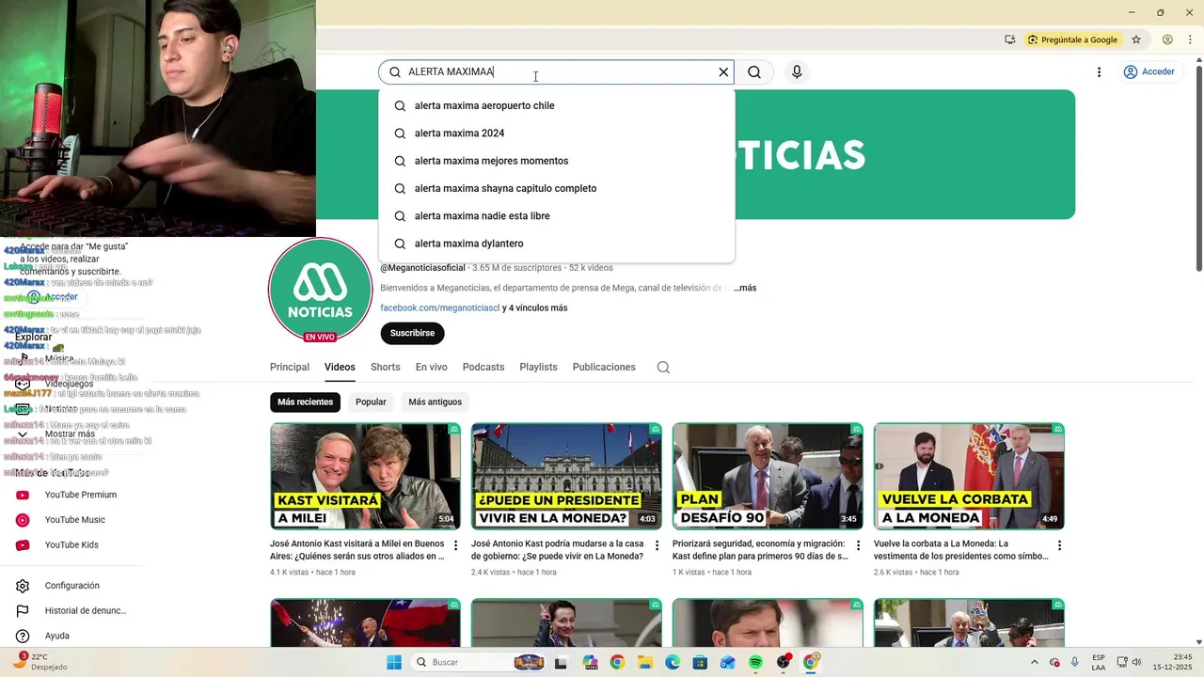Open YouTube Kids in sidebar

pos(73,545)
